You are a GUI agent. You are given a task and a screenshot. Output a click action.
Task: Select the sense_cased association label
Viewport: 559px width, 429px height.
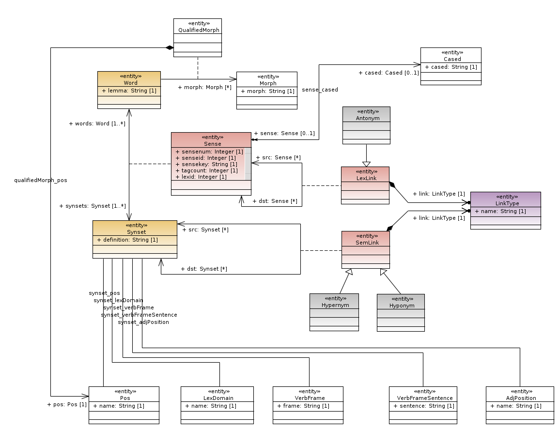tap(320, 90)
